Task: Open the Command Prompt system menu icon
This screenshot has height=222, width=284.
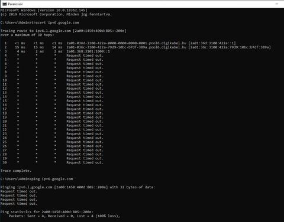Action: click(5, 4)
